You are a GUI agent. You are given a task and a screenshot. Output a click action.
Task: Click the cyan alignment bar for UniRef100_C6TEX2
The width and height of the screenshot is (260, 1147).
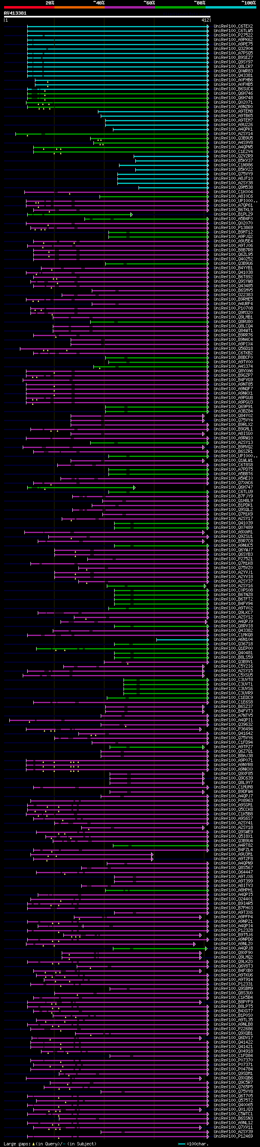(x=118, y=26)
